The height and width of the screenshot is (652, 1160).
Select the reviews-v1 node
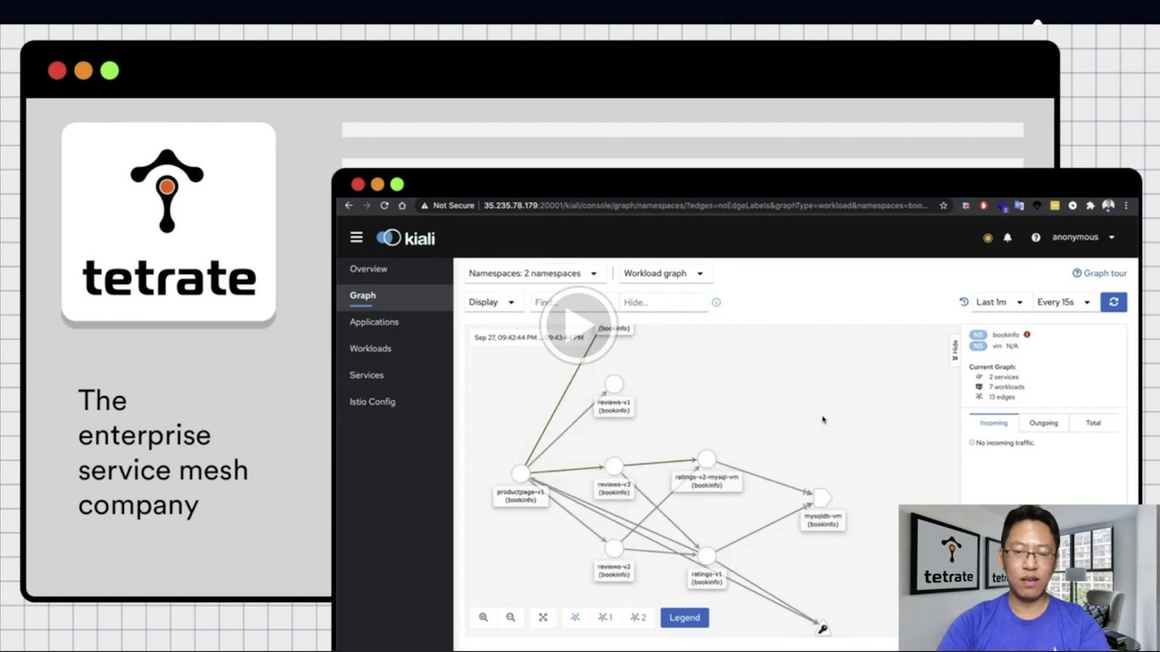point(614,384)
